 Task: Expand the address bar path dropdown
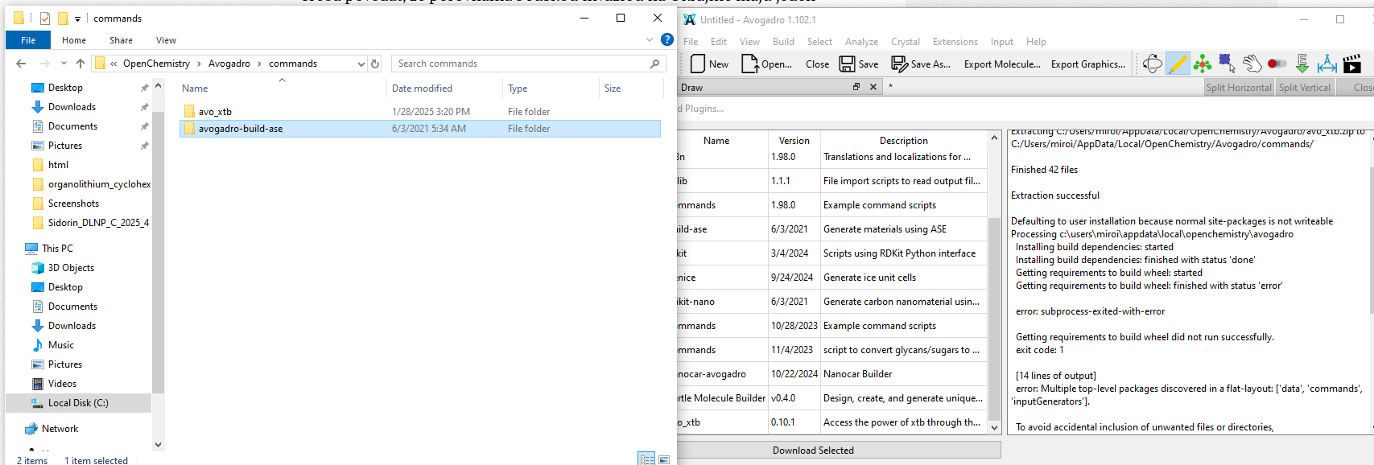tap(361, 64)
